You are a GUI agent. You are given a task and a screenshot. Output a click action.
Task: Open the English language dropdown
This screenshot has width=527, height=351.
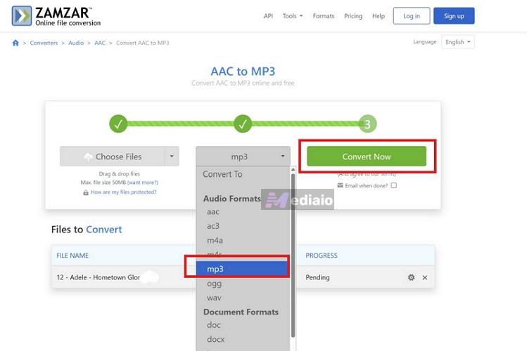tap(458, 42)
